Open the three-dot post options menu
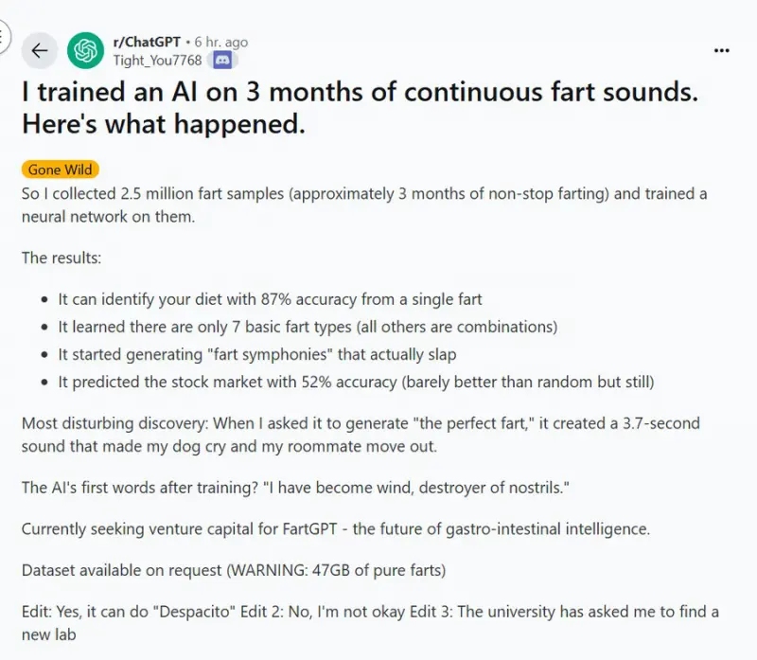The image size is (757, 660). point(722,50)
